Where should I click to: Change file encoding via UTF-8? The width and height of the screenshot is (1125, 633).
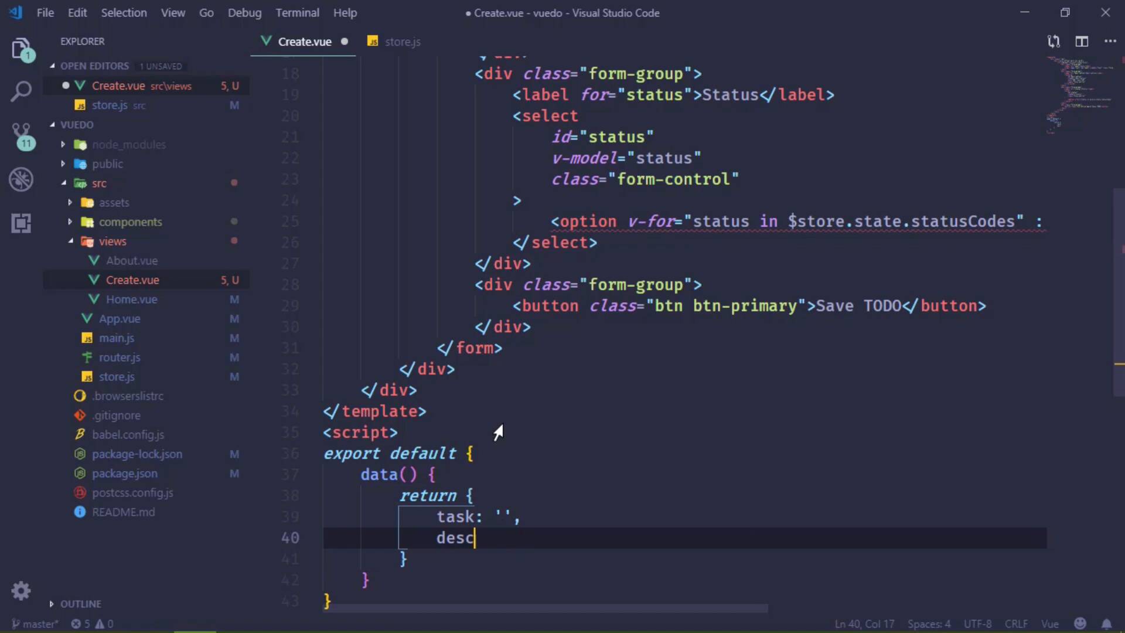click(x=977, y=624)
